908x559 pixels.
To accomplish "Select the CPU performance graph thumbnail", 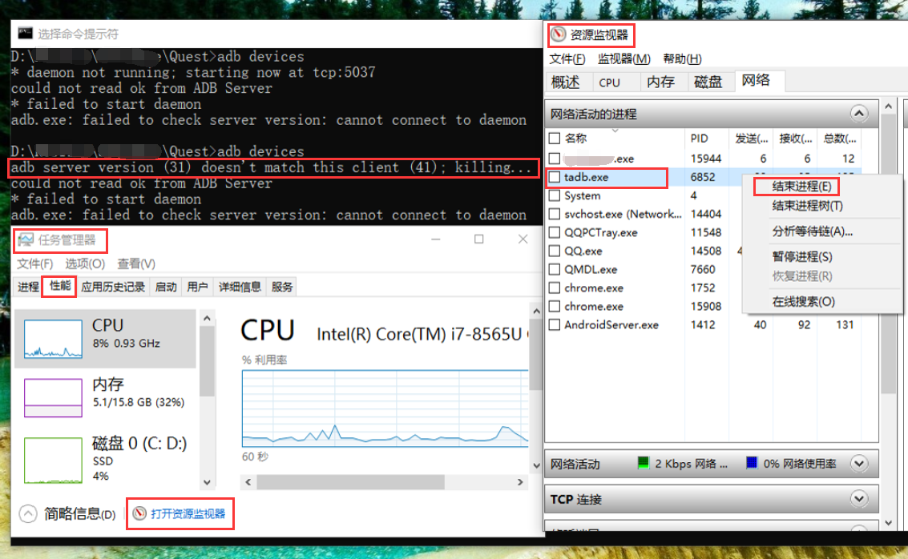I will click(53, 339).
